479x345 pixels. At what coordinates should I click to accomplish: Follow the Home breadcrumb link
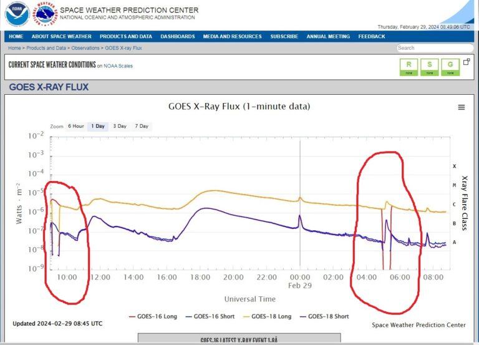click(14, 48)
